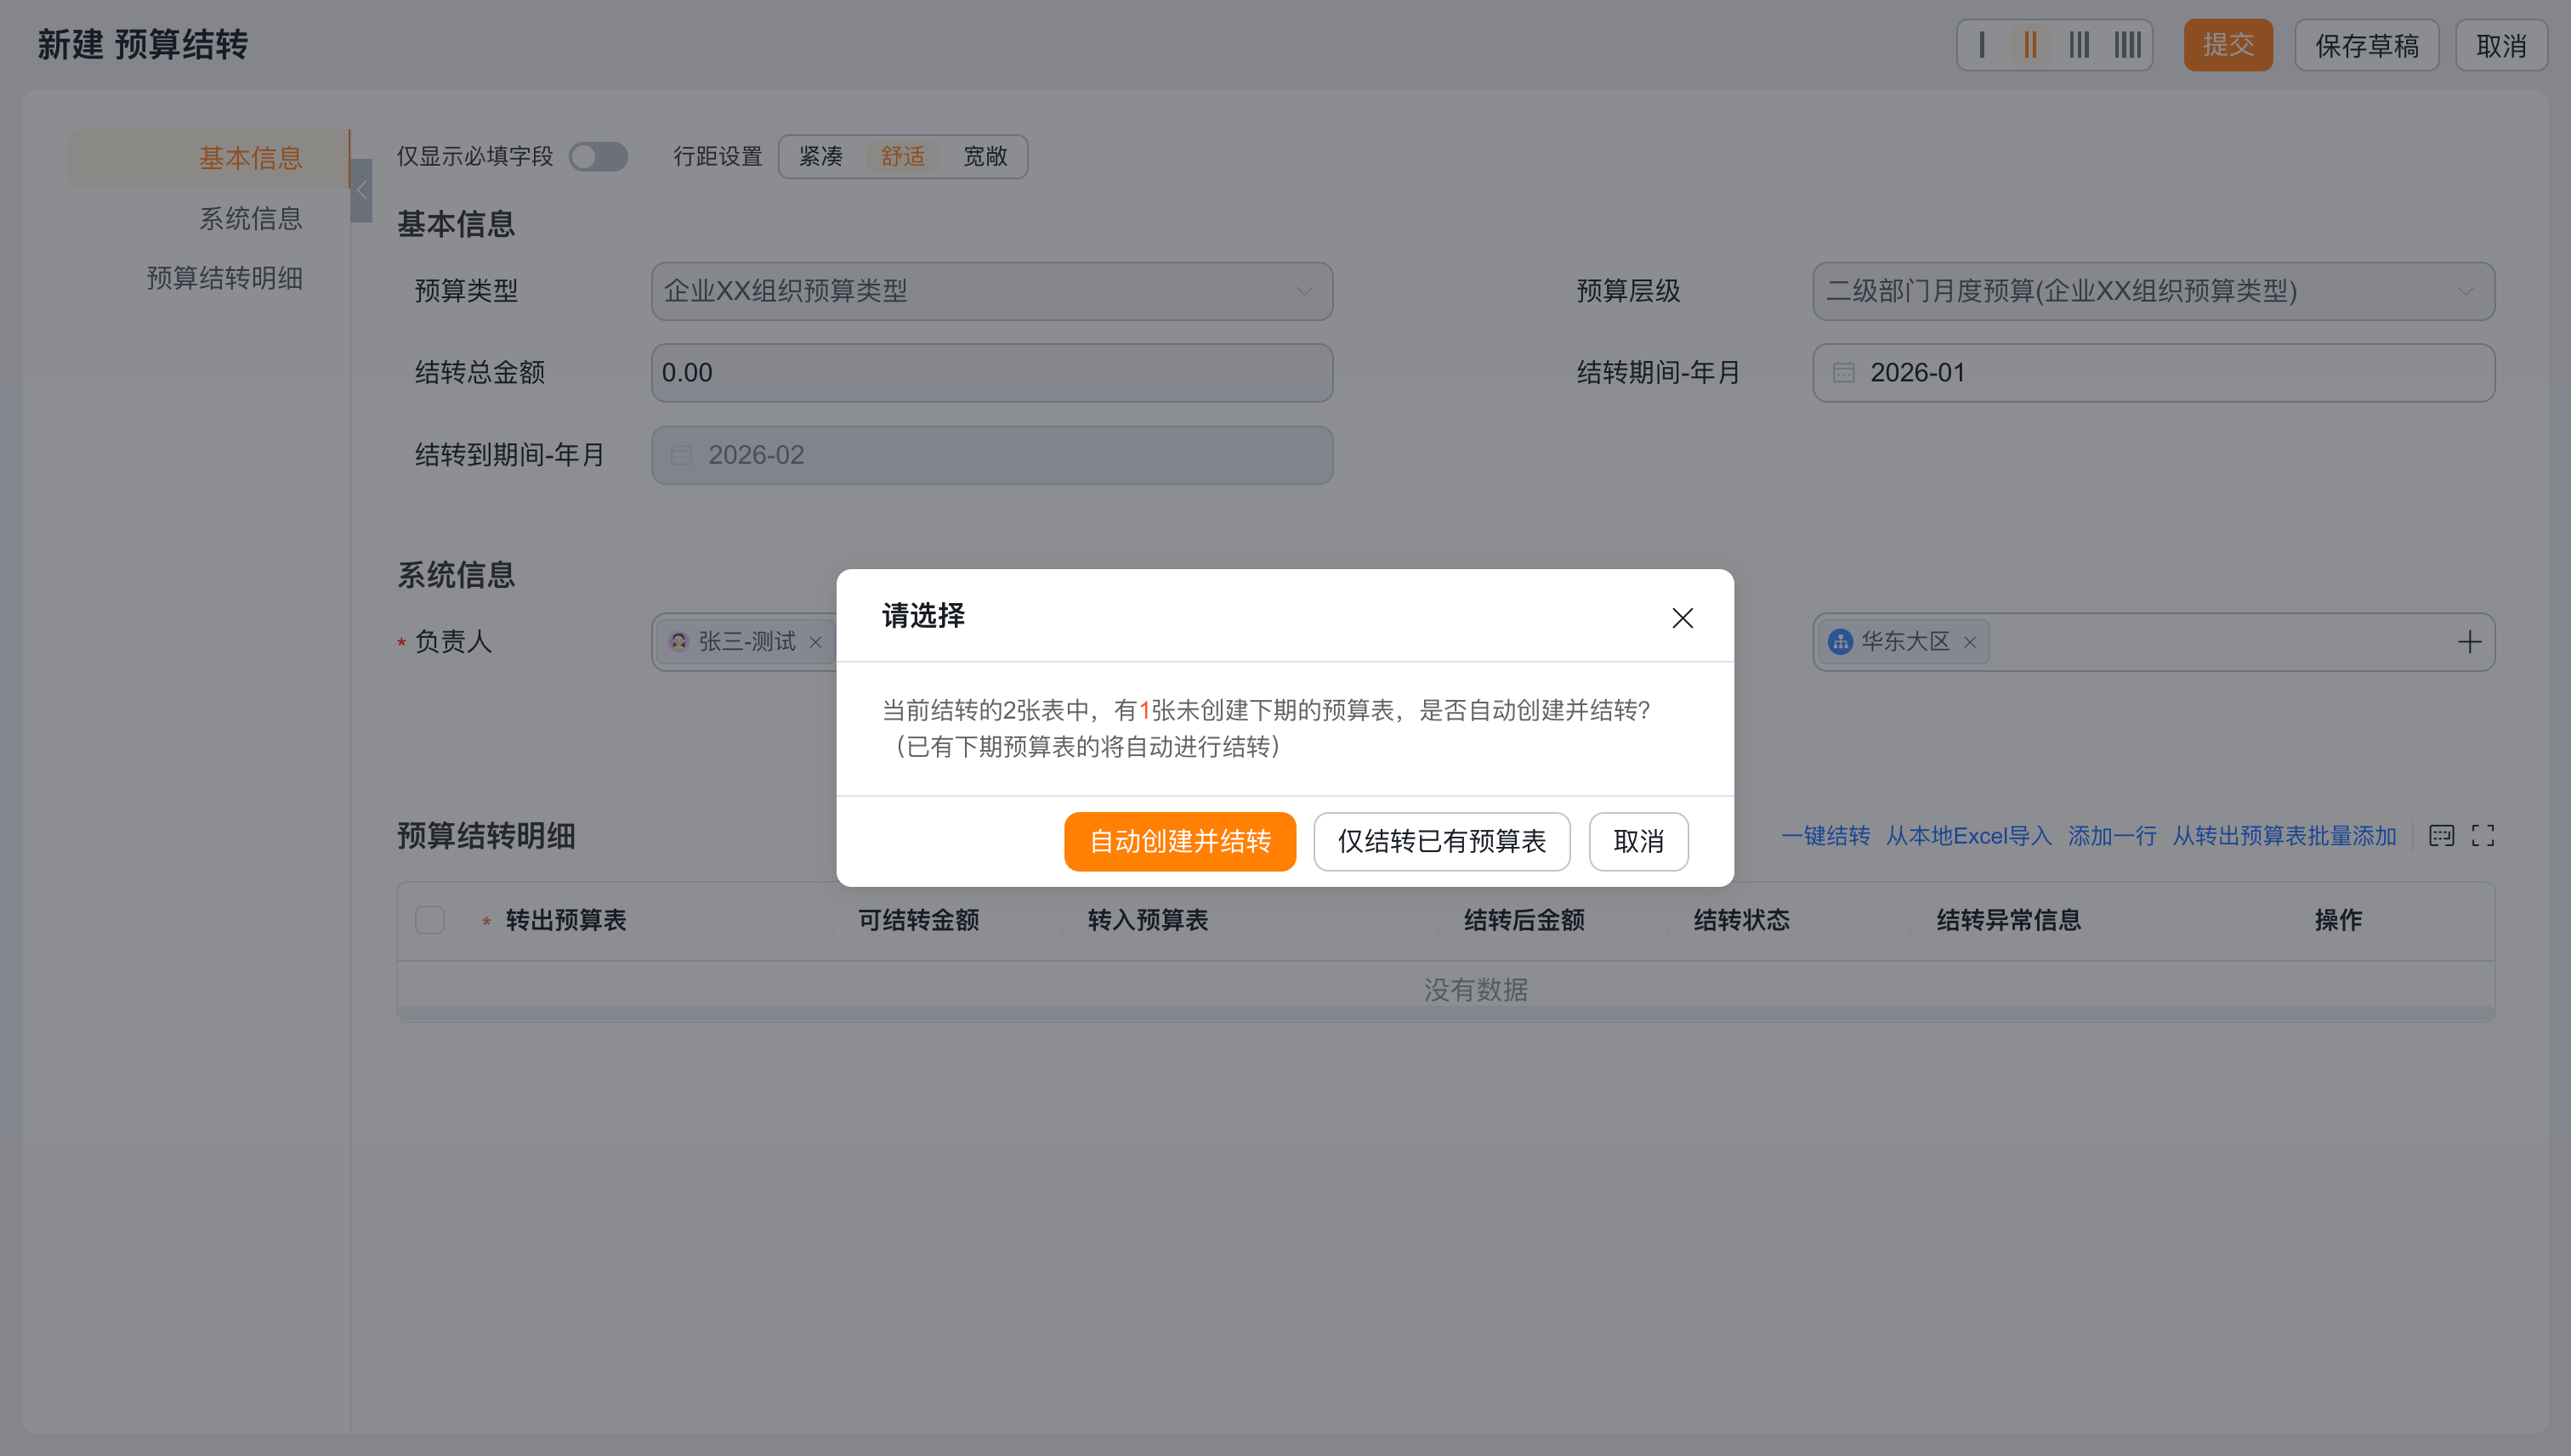The image size is (2571, 1456).
Task: Collapse the left sidebar panel
Action: click(361, 190)
